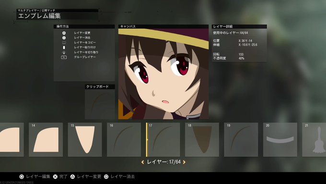Click the マルチプレイヤー / 公開マッチ breadcrumb
Screen dimensions: 326x184
click(36, 10)
